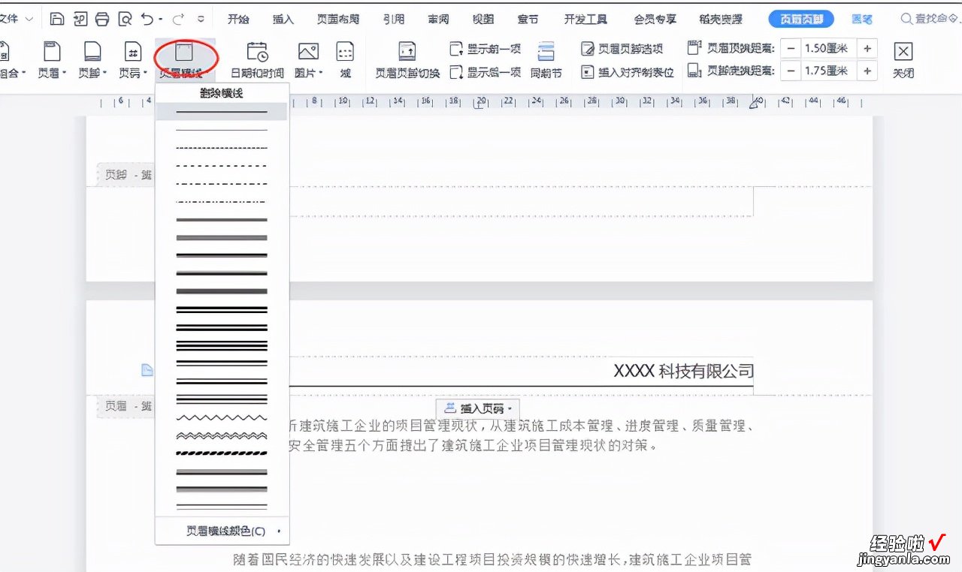
Task: Open the 页码 page number icon
Action: 132,51
